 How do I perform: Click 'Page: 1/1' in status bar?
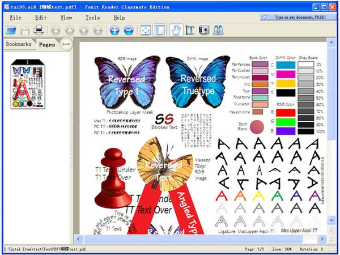pyautogui.click(x=254, y=249)
